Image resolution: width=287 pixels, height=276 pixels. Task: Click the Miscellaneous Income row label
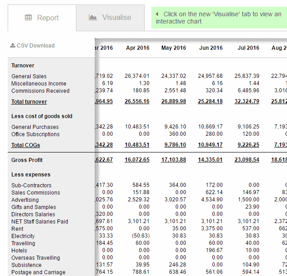[x=39, y=84]
